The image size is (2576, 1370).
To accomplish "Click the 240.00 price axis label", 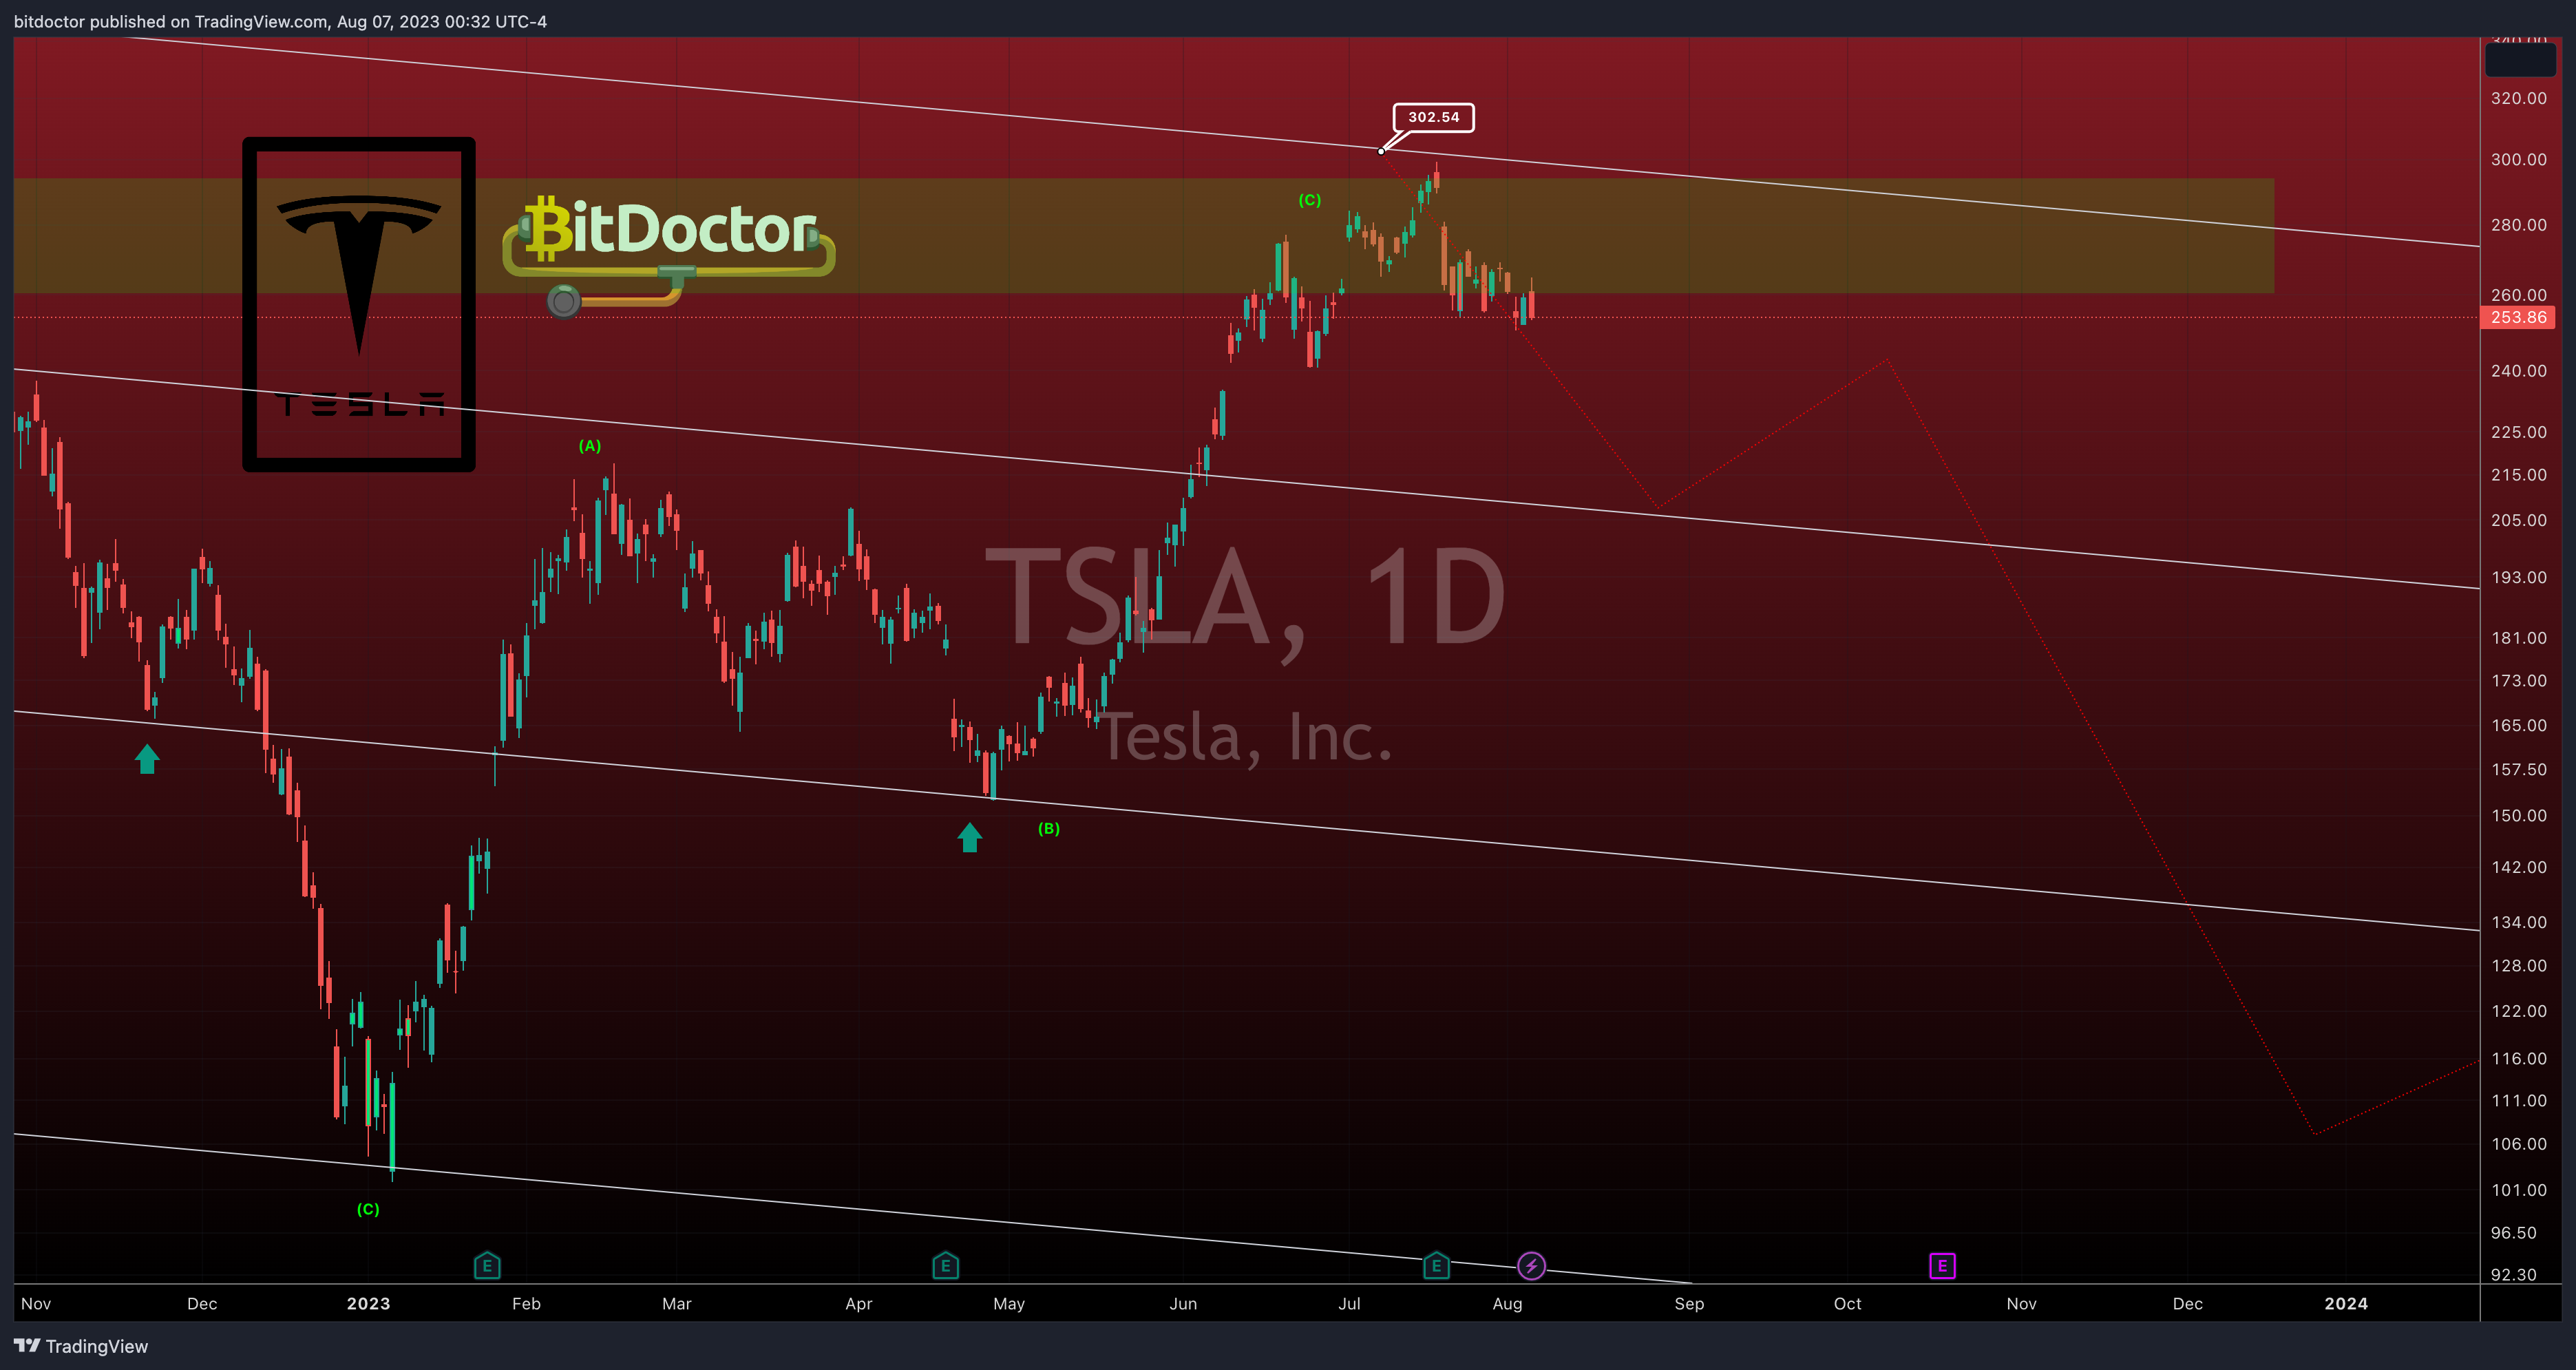I will (2519, 370).
